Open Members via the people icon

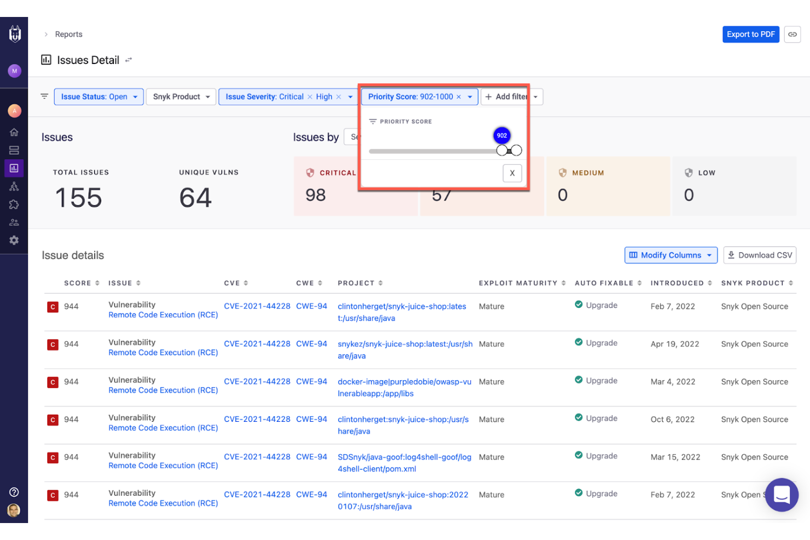tap(14, 222)
